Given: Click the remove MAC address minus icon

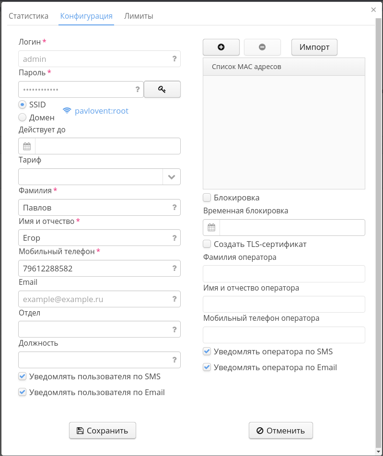Looking at the screenshot, I should [x=262, y=47].
